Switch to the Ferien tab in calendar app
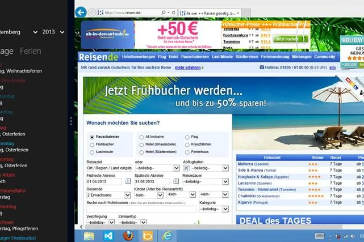 click(31, 51)
